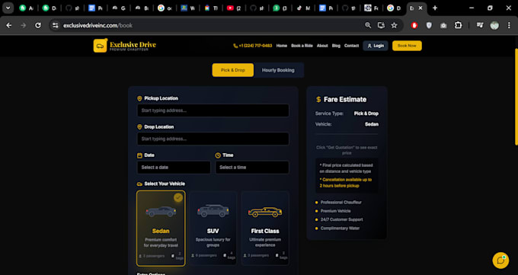Image resolution: width=518 pixels, height=275 pixels.
Task: Click the install app icon in address bar
Action: [381, 25]
